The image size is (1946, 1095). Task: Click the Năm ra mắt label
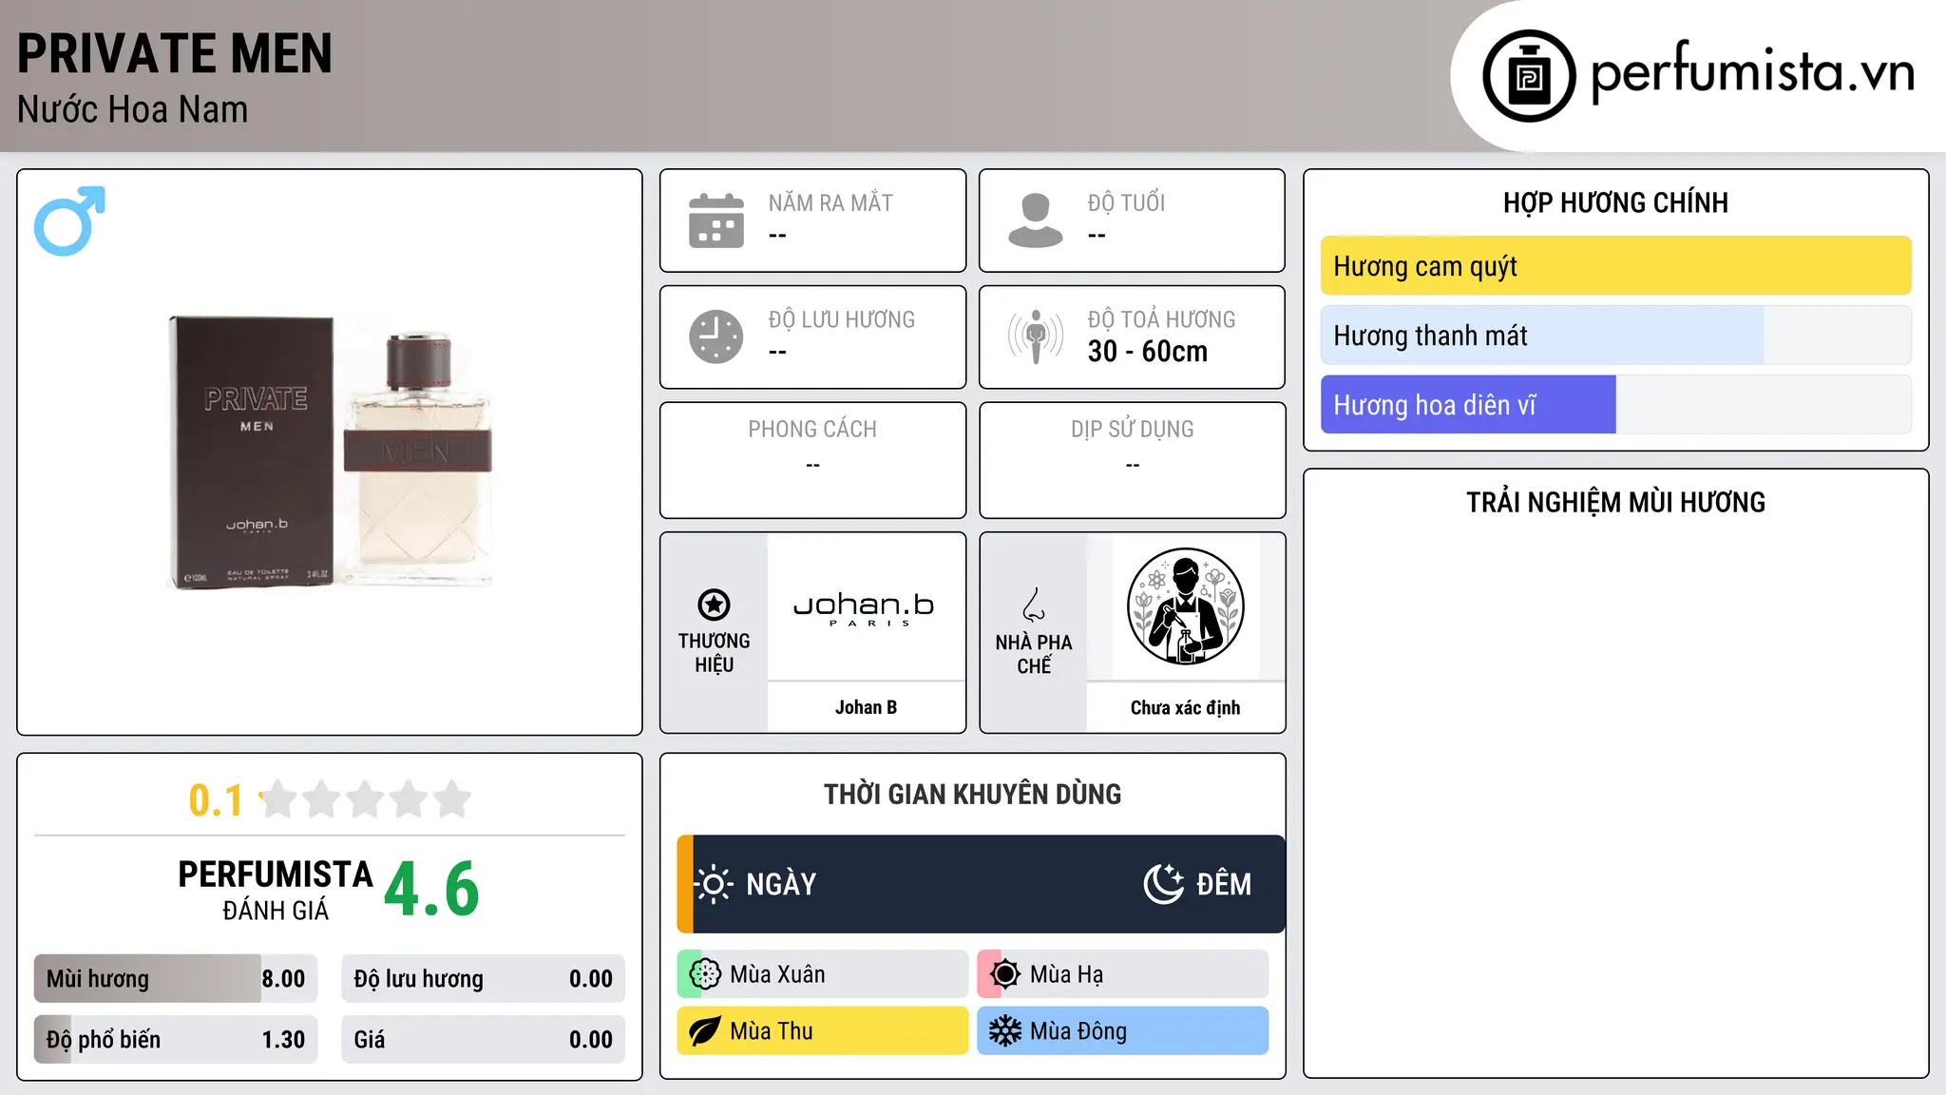(830, 202)
